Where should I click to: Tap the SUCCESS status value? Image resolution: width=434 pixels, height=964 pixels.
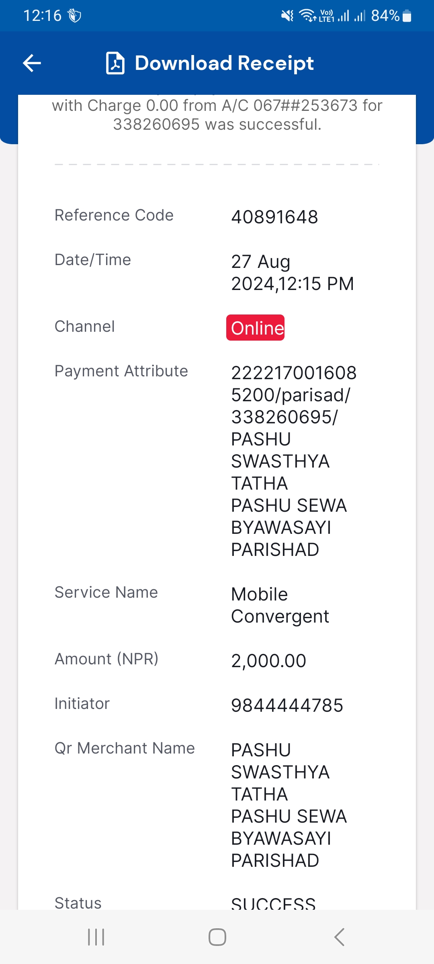tap(273, 903)
